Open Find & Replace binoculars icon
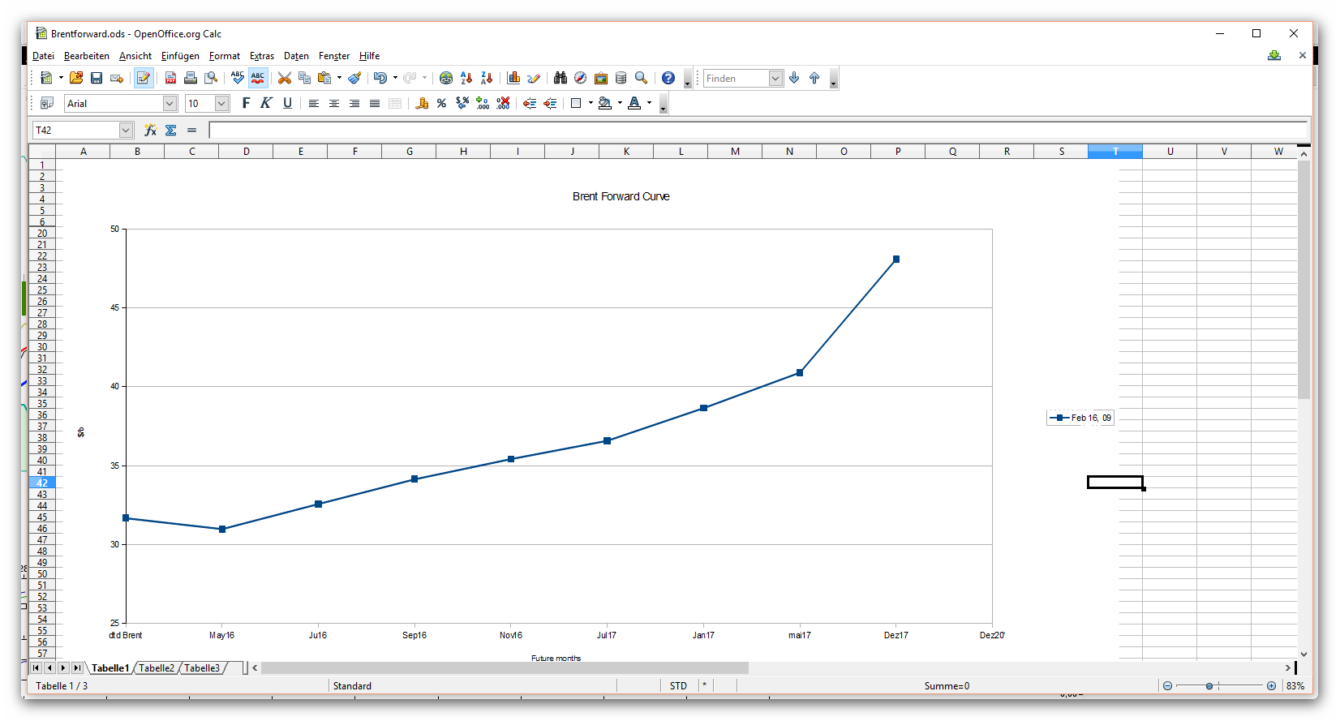Viewport: 1340px width, 721px height. (x=560, y=78)
